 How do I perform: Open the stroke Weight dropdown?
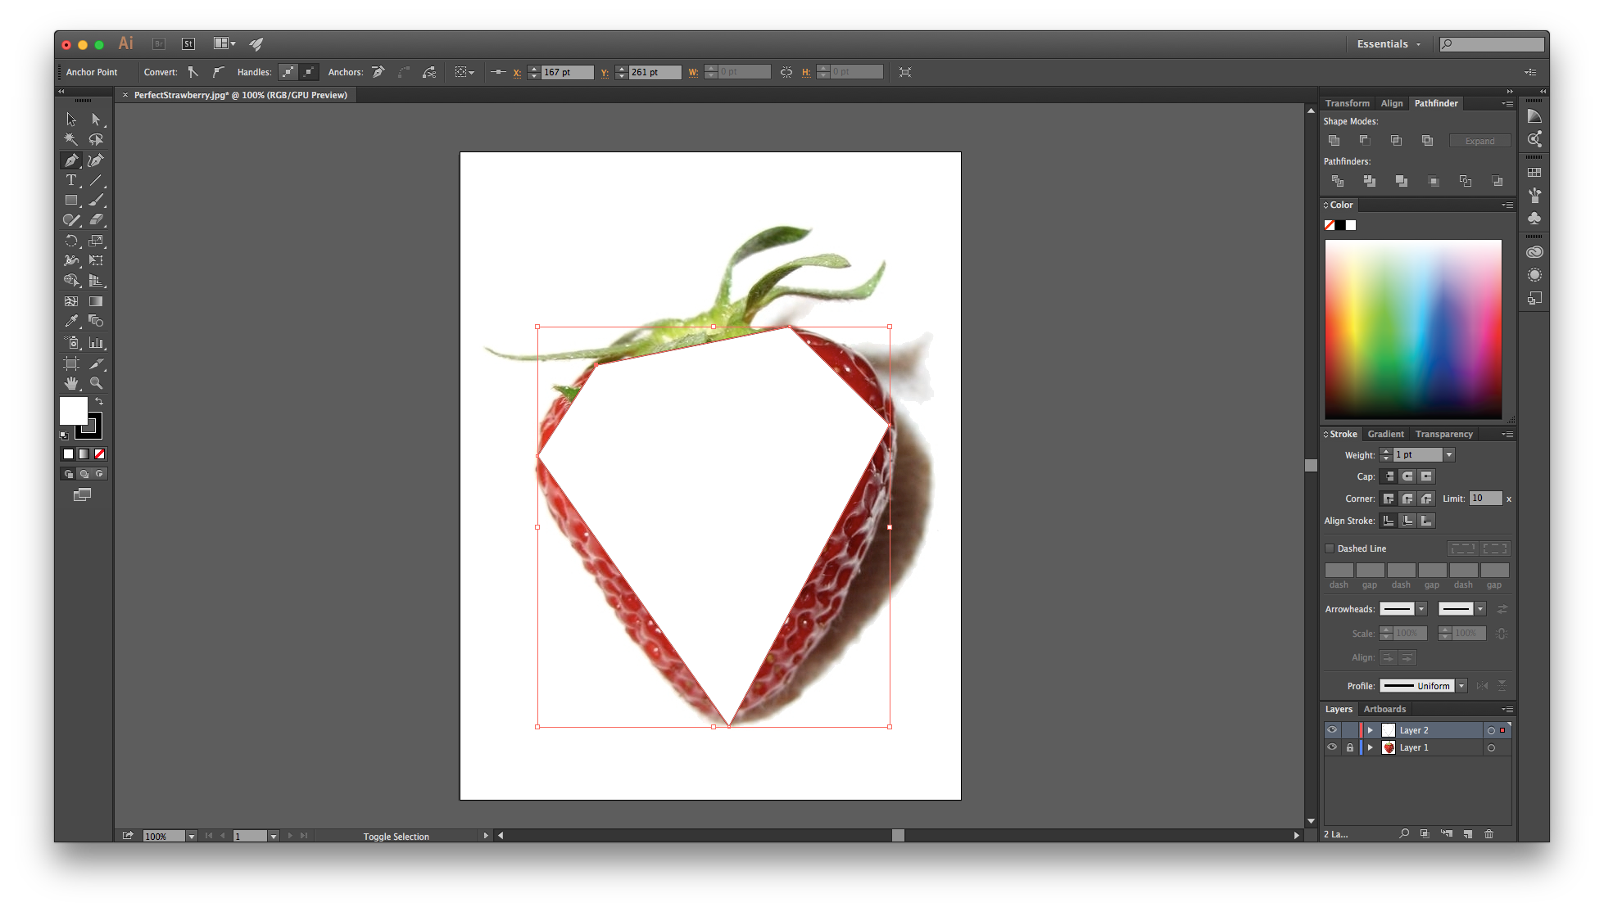click(1448, 455)
